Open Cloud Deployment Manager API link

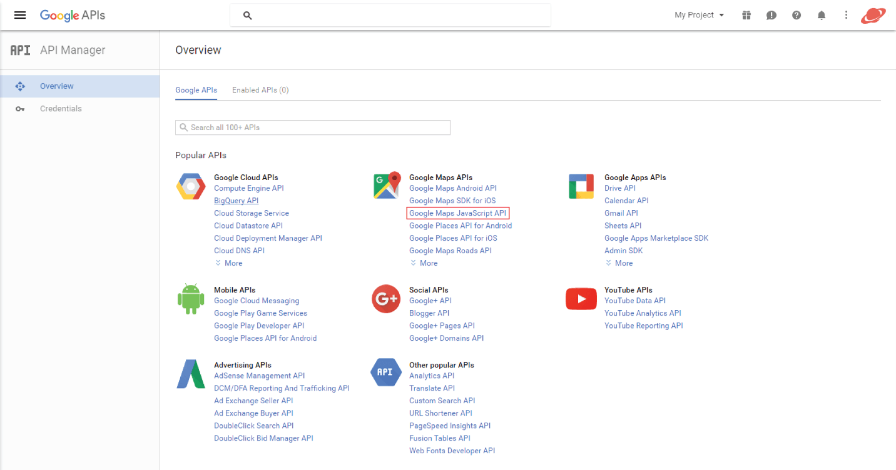pos(268,238)
